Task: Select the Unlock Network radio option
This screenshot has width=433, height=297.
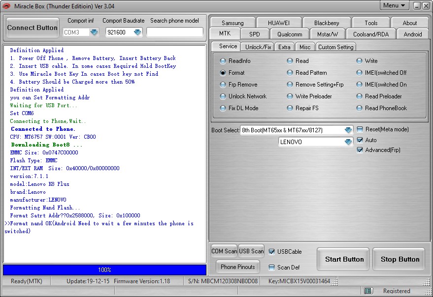Action: 243,96
